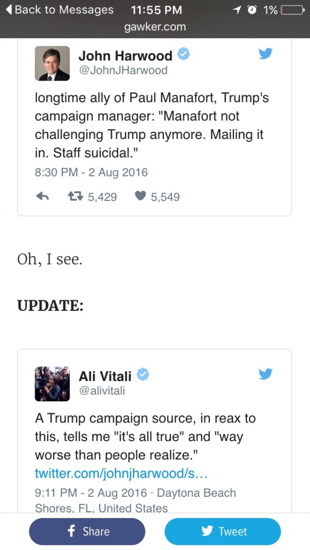The width and height of the screenshot is (310, 550).
Task: Open the @JohnJHarwood handle
Action: 123,70
